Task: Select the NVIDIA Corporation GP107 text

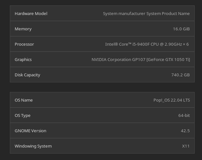Action: click(118, 59)
